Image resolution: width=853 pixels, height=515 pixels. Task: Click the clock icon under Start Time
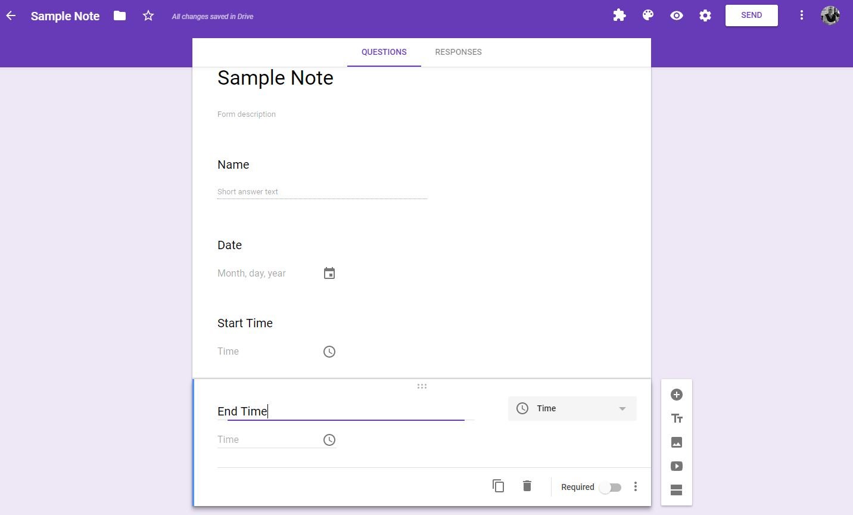pyautogui.click(x=329, y=352)
